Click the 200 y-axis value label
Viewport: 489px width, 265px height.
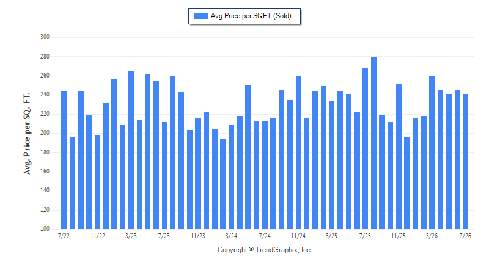click(x=45, y=133)
